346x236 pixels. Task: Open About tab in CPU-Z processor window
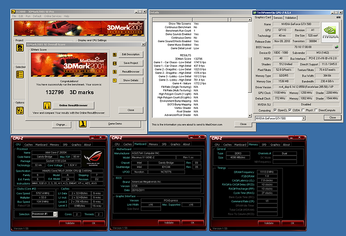[87, 144]
